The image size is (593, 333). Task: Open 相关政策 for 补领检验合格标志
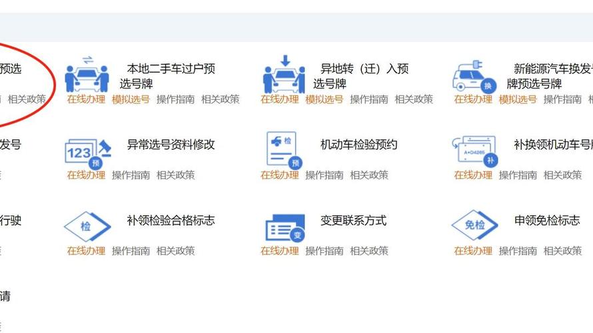point(175,250)
